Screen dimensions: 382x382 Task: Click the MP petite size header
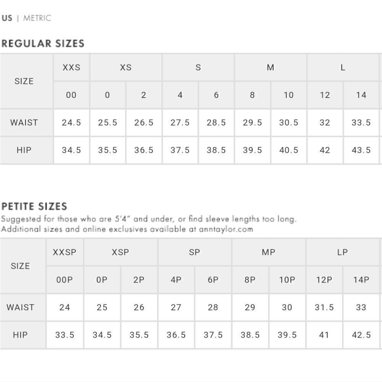[x=269, y=252]
